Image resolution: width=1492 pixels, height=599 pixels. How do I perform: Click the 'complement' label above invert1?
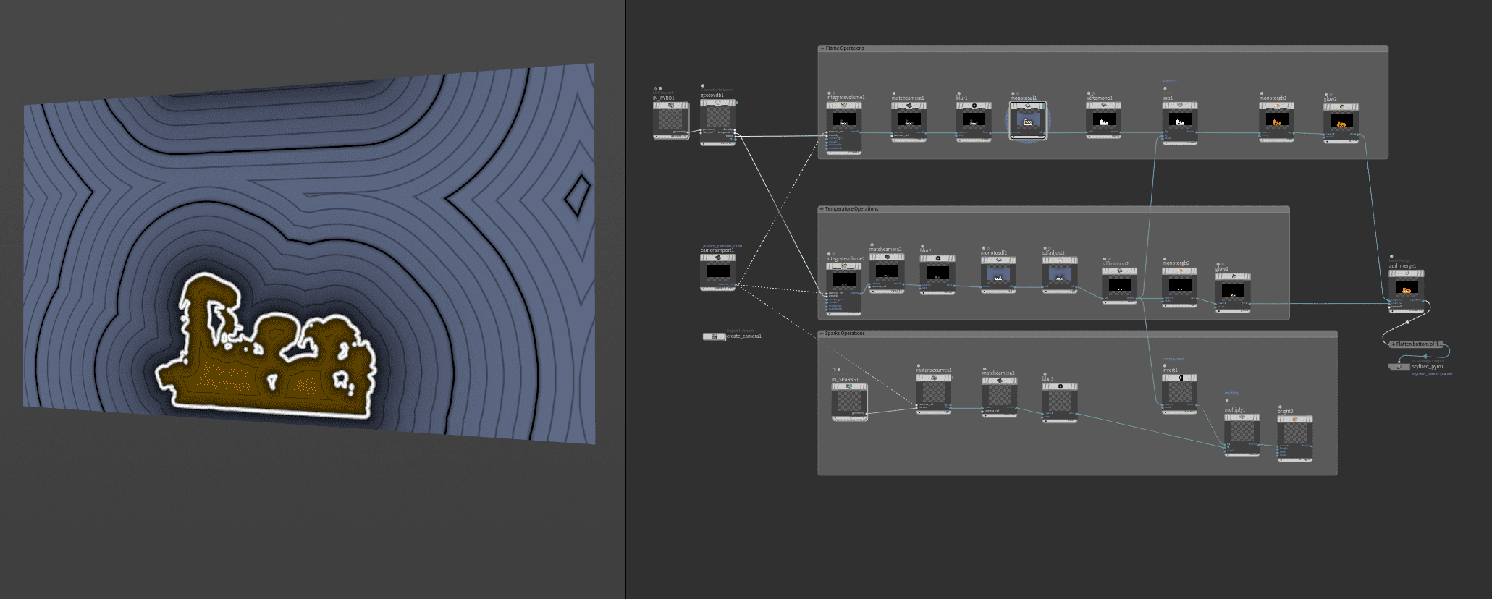coord(1173,359)
